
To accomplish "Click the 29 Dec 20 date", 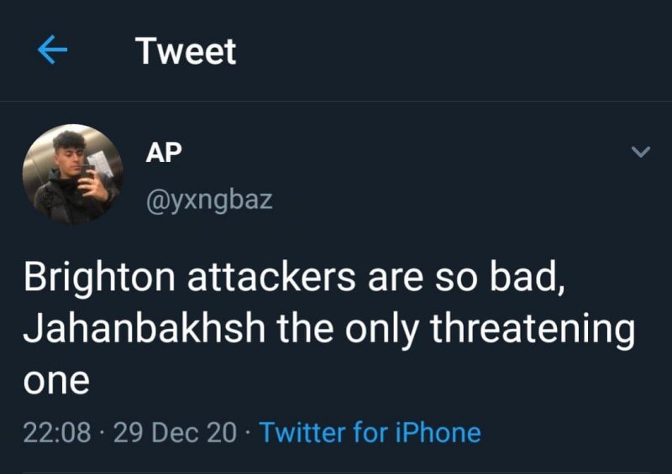I will (174, 432).
